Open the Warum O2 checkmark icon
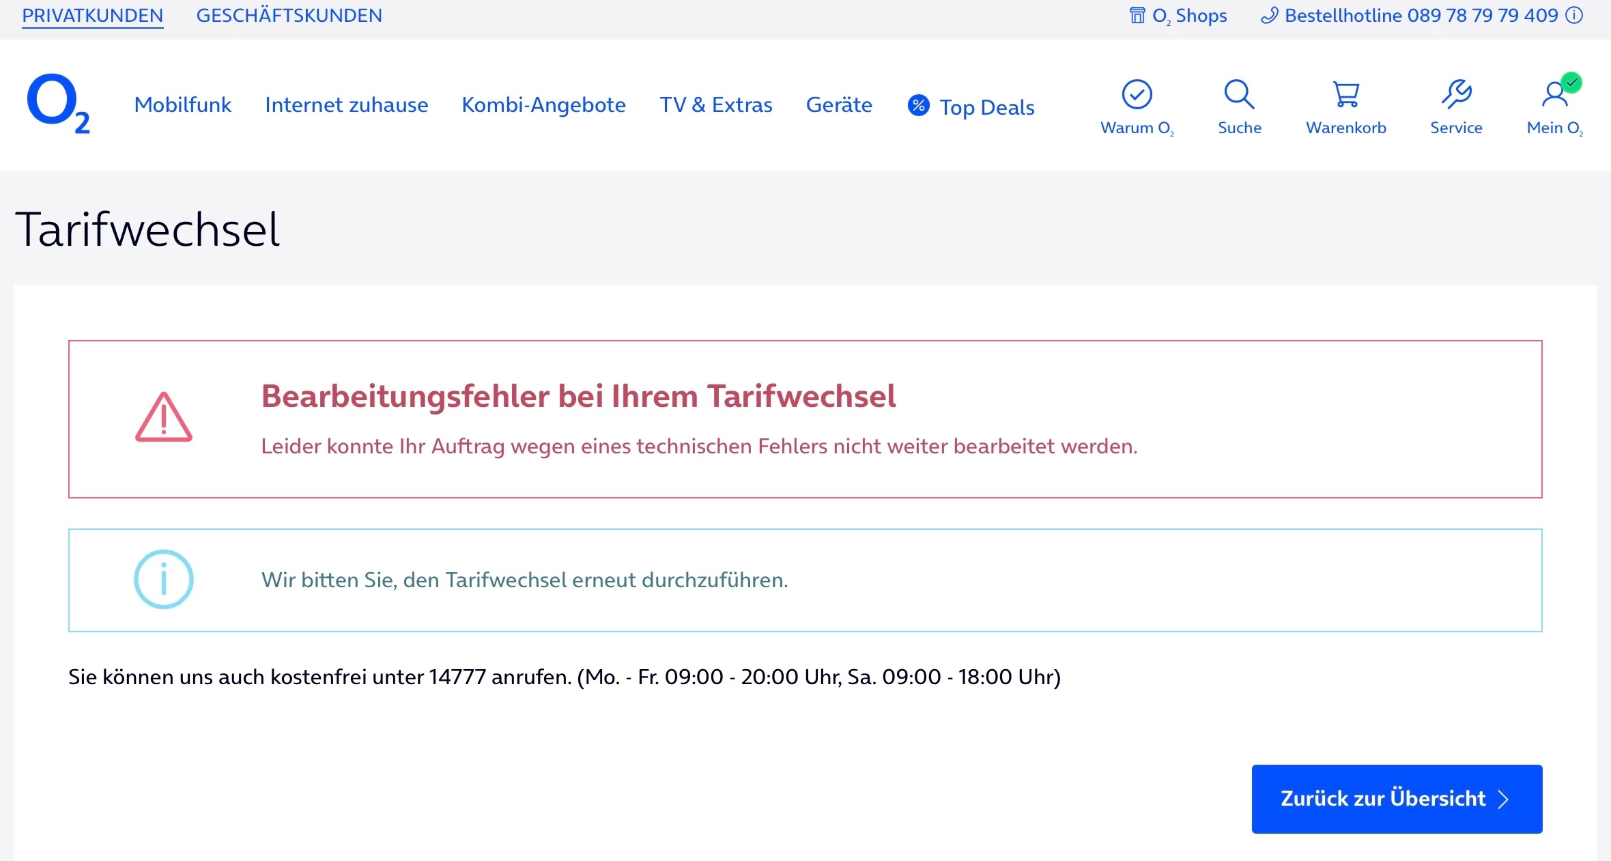This screenshot has width=1611, height=861. 1137,95
